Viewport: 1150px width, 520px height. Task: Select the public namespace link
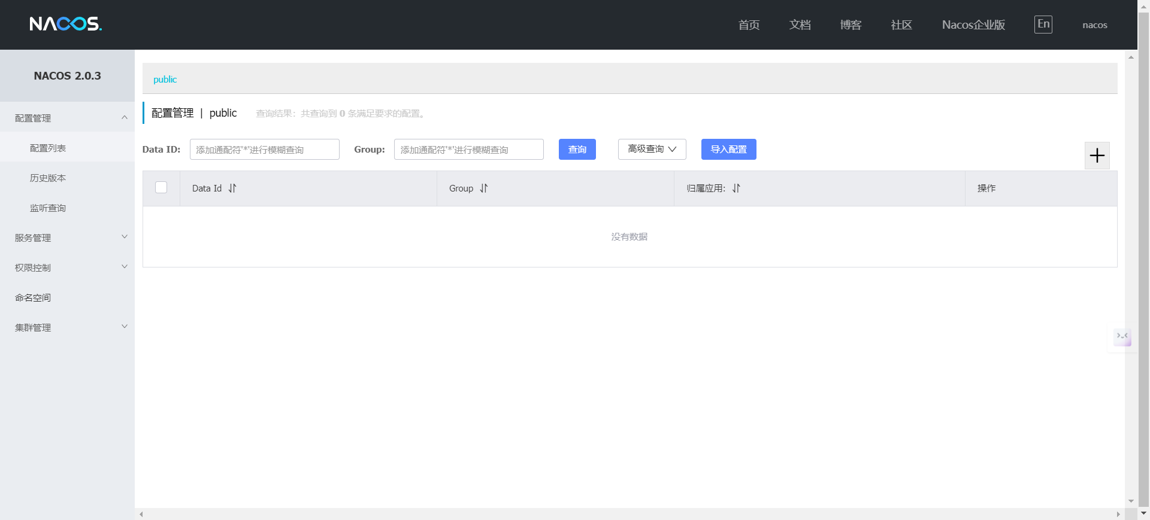coord(165,80)
